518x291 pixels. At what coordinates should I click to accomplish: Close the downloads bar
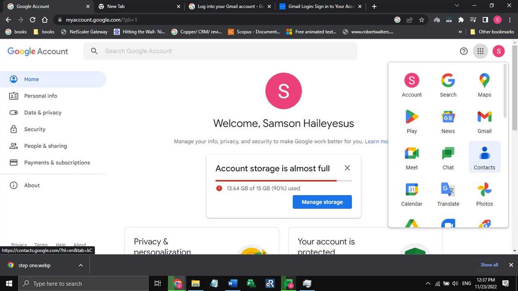click(x=511, y=265)
